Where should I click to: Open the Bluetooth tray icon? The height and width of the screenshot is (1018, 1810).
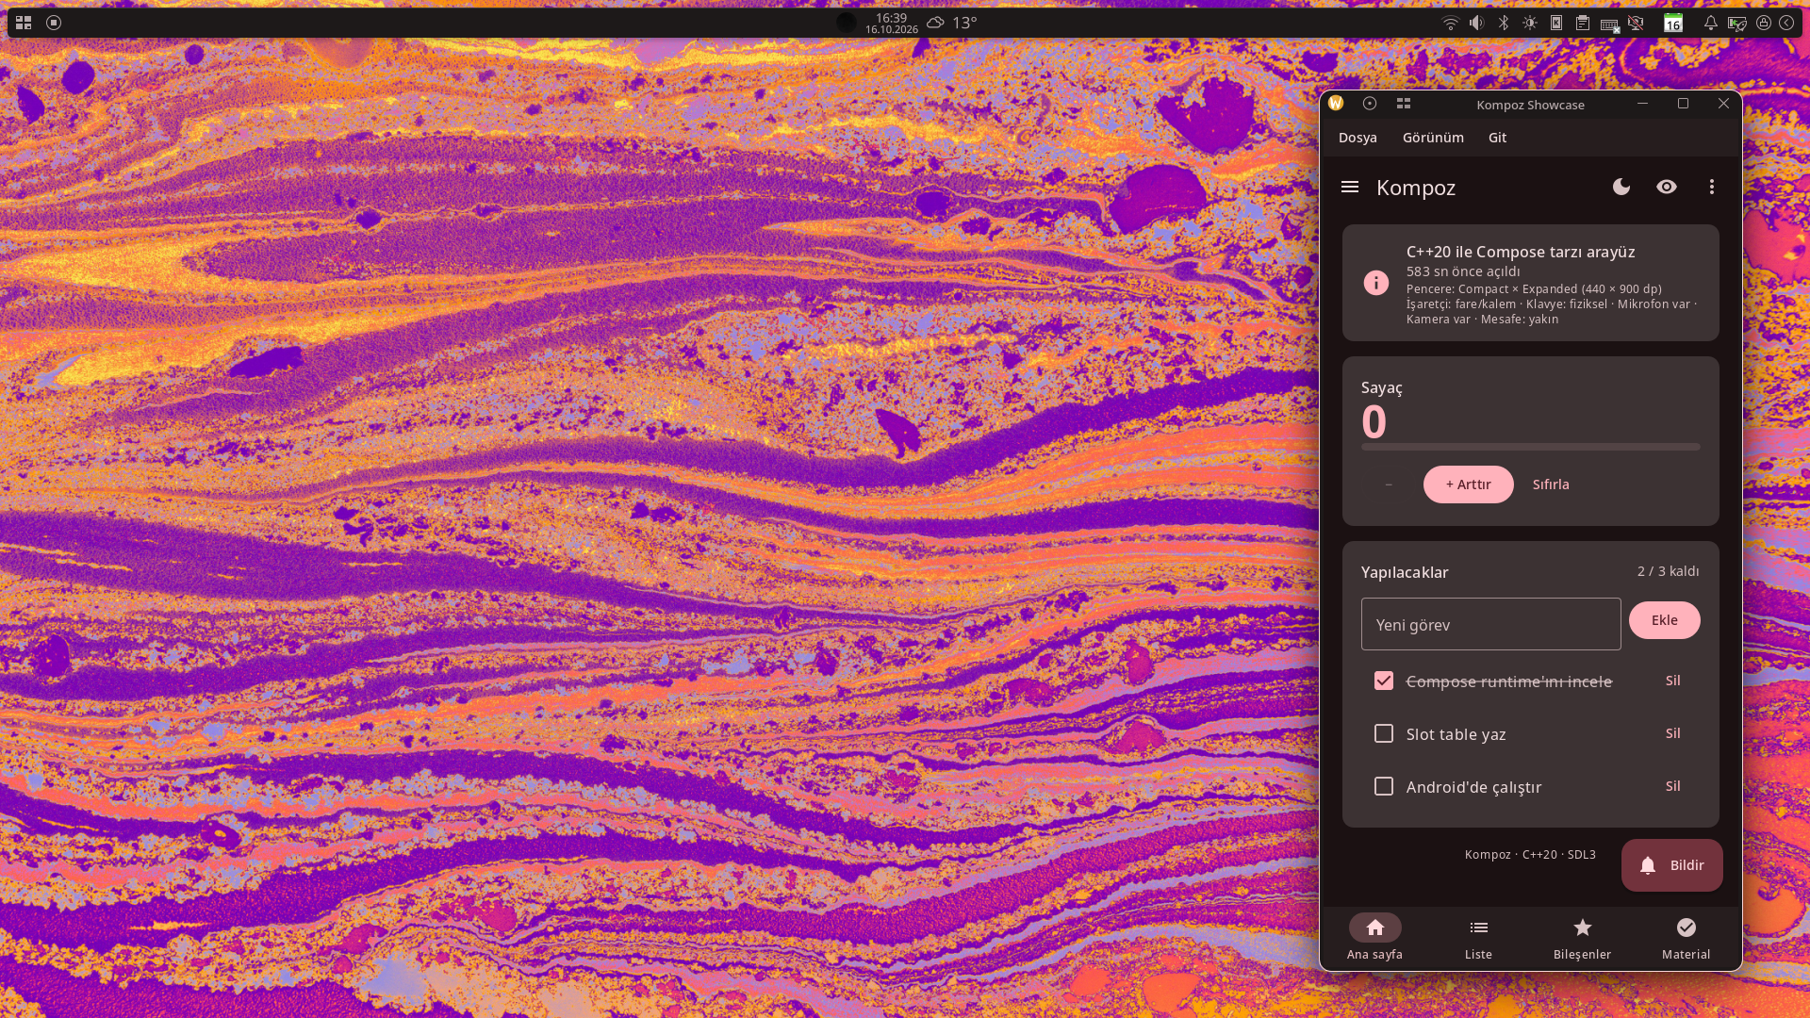pyautogui.click(x=1504, y=23)
